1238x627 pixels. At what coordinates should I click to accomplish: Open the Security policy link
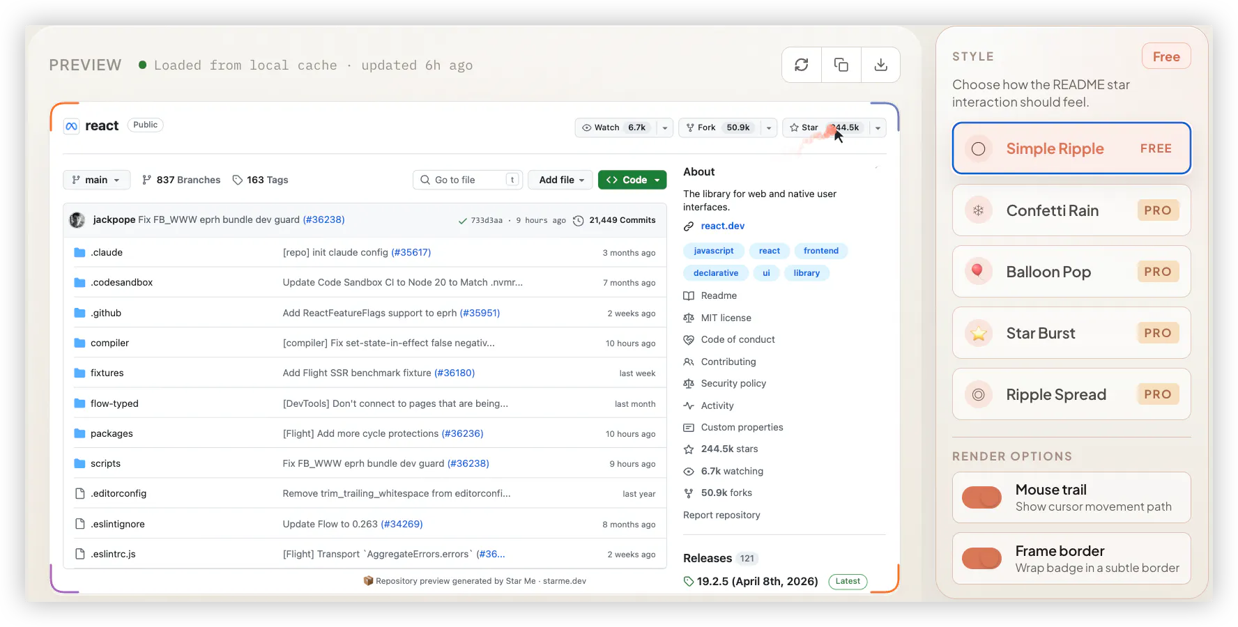click(x=733, y=384)
